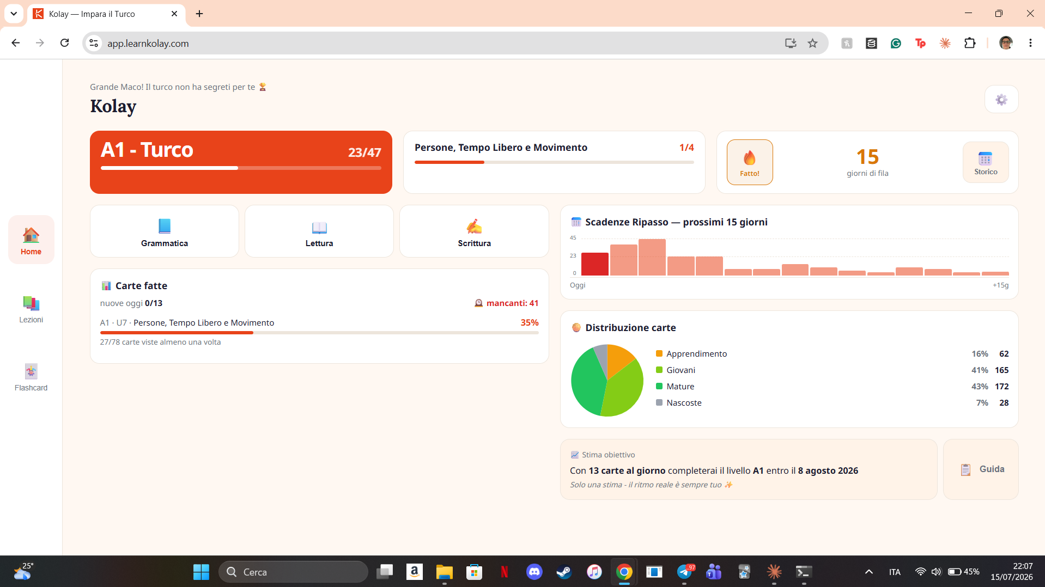Open Lezioni in the sidebar
This screenshot has width=1045, height=587.
coord(31,309)
